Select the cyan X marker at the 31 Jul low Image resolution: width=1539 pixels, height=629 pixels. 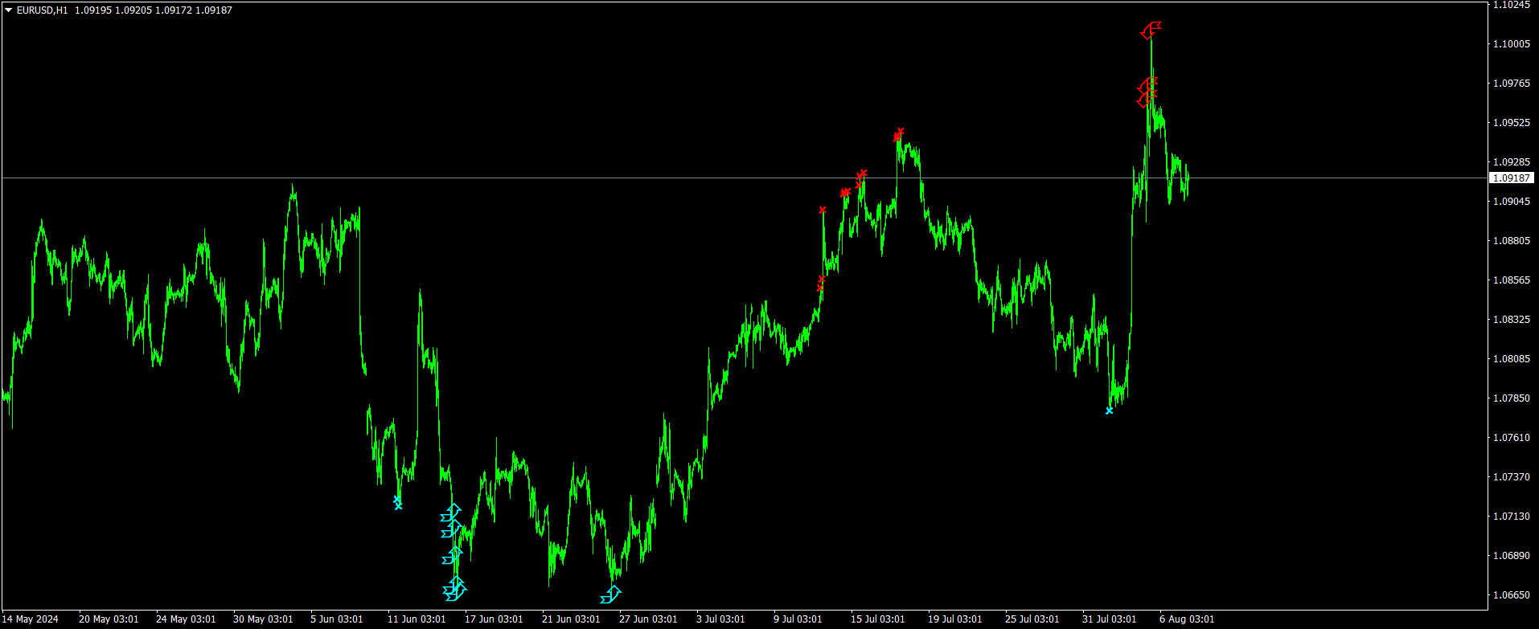(1110, 410)
